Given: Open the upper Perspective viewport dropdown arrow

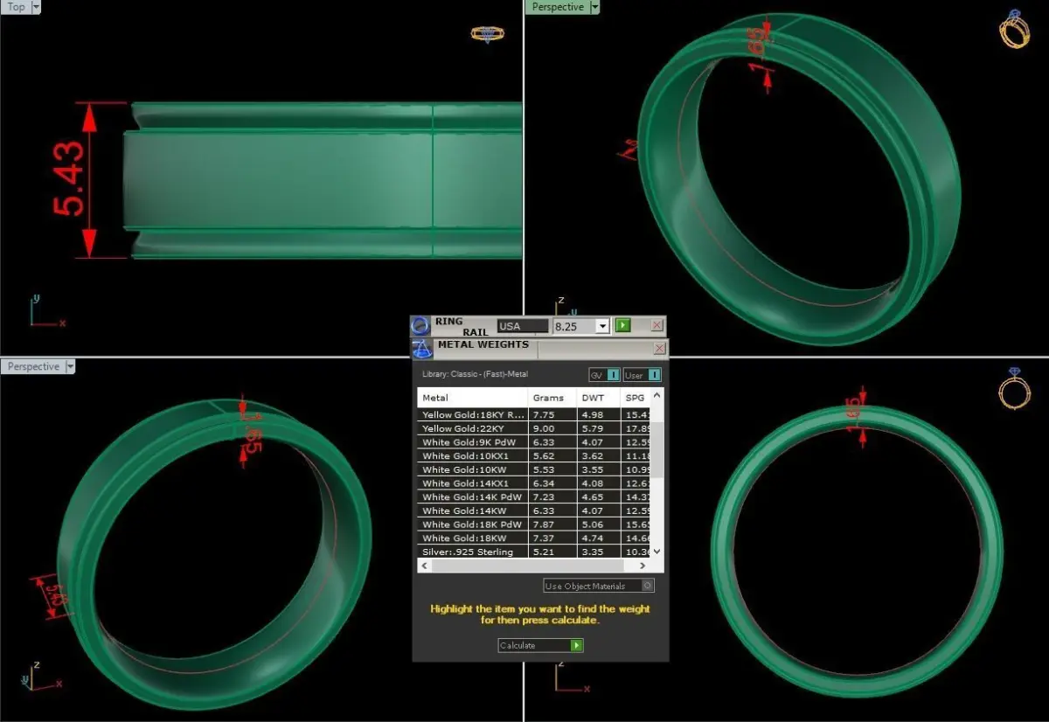Looking at the screenshot, I should (595, 7).
